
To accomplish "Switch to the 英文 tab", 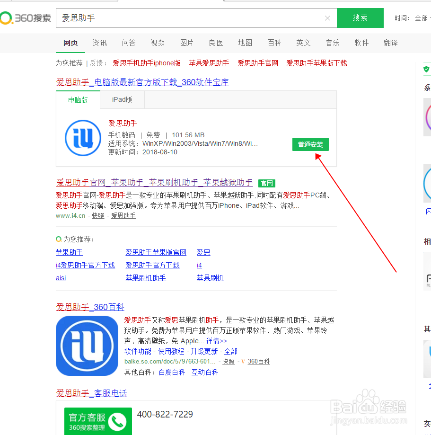I will coord(303,43).
